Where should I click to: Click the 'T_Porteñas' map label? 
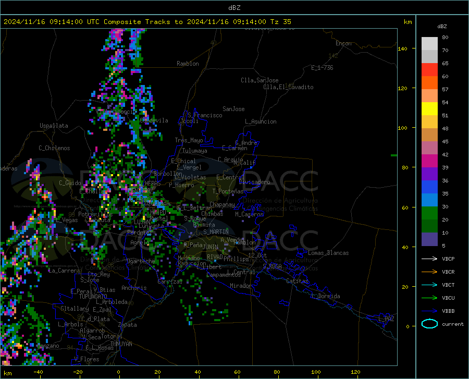coord(228,191)
